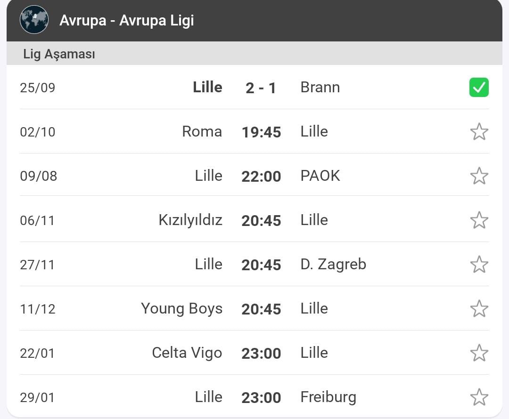Click the D. Zagreb team name

(x=333, y=264)
